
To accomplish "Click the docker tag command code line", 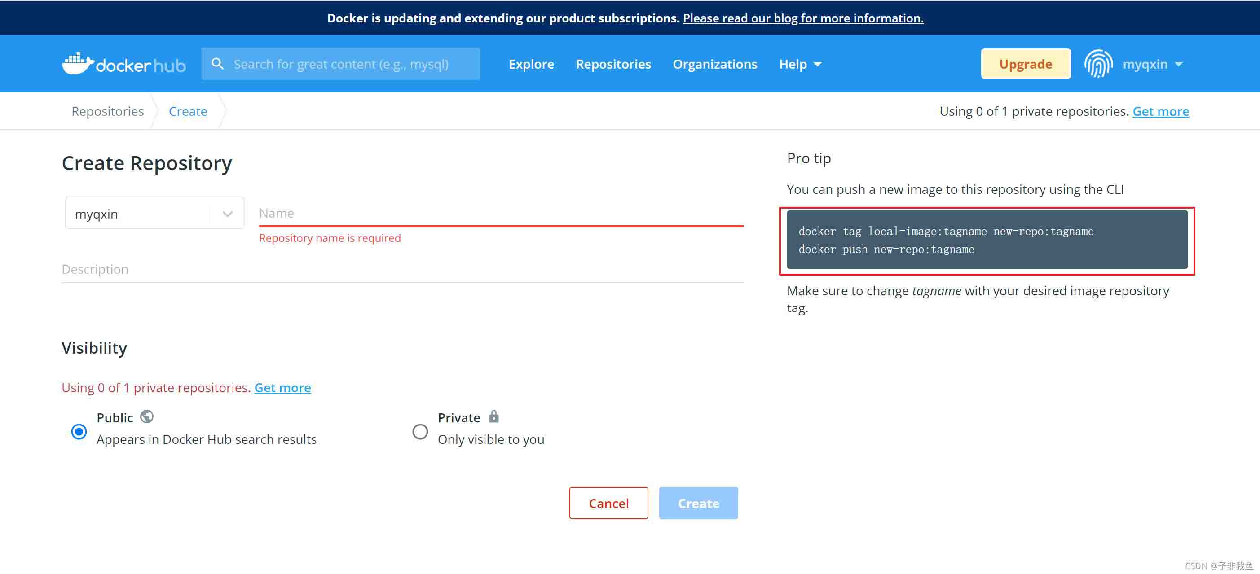I will tap(946, 231).
